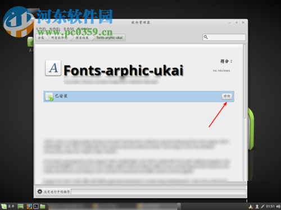
Task: Open the 查看(V) menu
Action: coord(69,29)
